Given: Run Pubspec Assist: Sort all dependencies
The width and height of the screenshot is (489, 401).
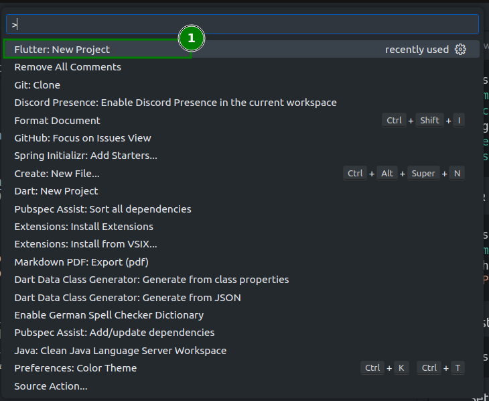Looking at the screenshot, I should coord(103,209).
